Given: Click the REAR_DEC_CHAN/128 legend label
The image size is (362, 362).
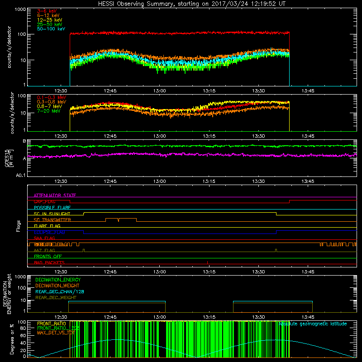Looking at the screenshot, I should point(60,291).
